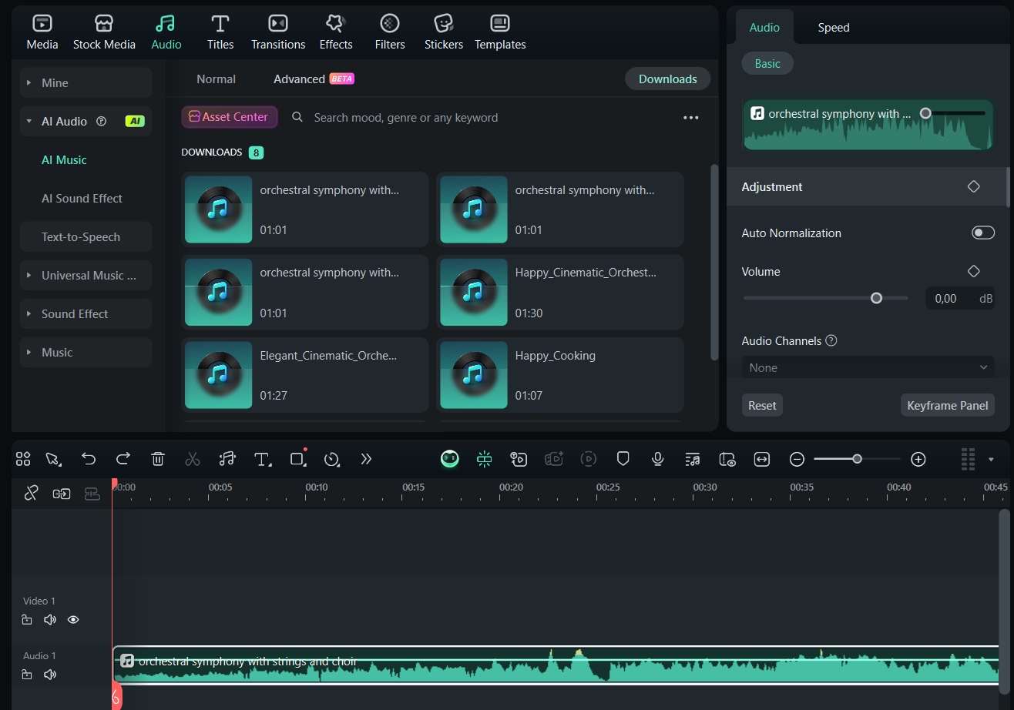Switch to Advanced beta audio mode
This screenshot has width=1014, height=710.
click(x=314, y=79)
